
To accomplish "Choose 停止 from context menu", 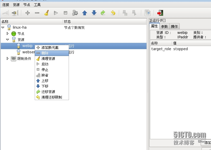I will tap(52, 70).
